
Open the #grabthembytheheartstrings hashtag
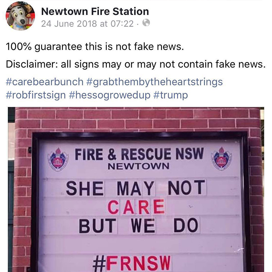154,82
